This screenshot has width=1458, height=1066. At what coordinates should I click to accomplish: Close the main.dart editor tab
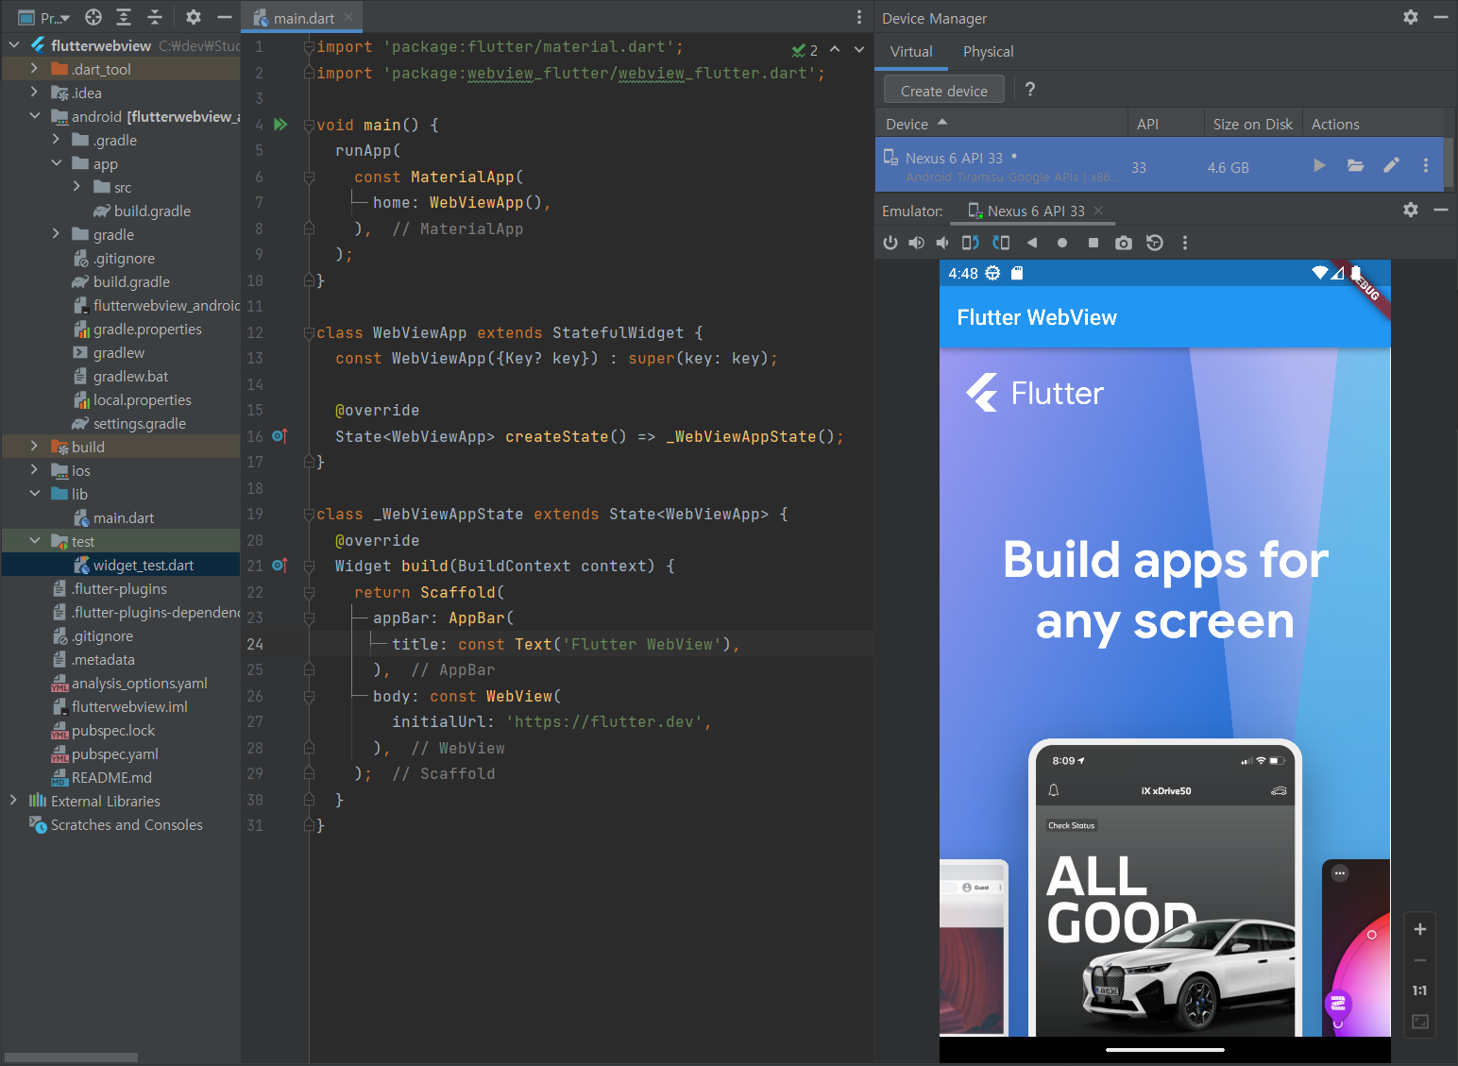click(348, 17)
